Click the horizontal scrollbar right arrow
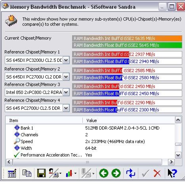Screen dimensions: 185x189 tap(171, 162)
